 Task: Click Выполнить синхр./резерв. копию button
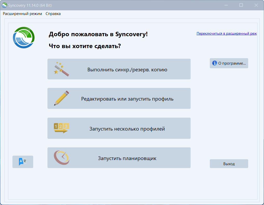pyautogui.click(x=119, y=69)
